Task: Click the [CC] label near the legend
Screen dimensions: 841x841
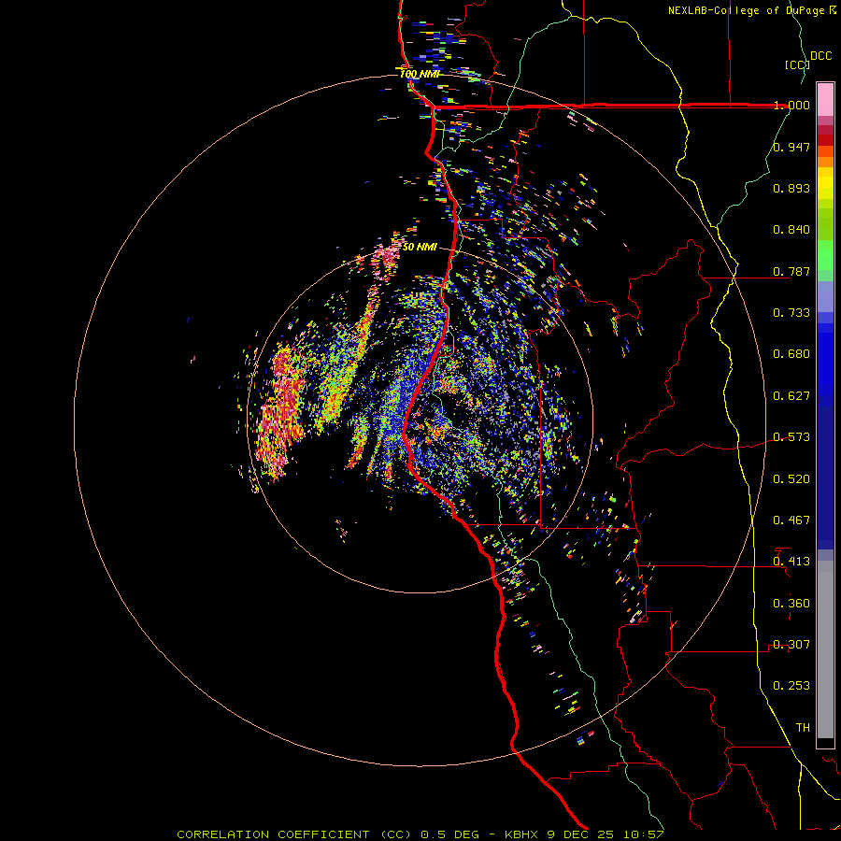Action: pos(797,64)
